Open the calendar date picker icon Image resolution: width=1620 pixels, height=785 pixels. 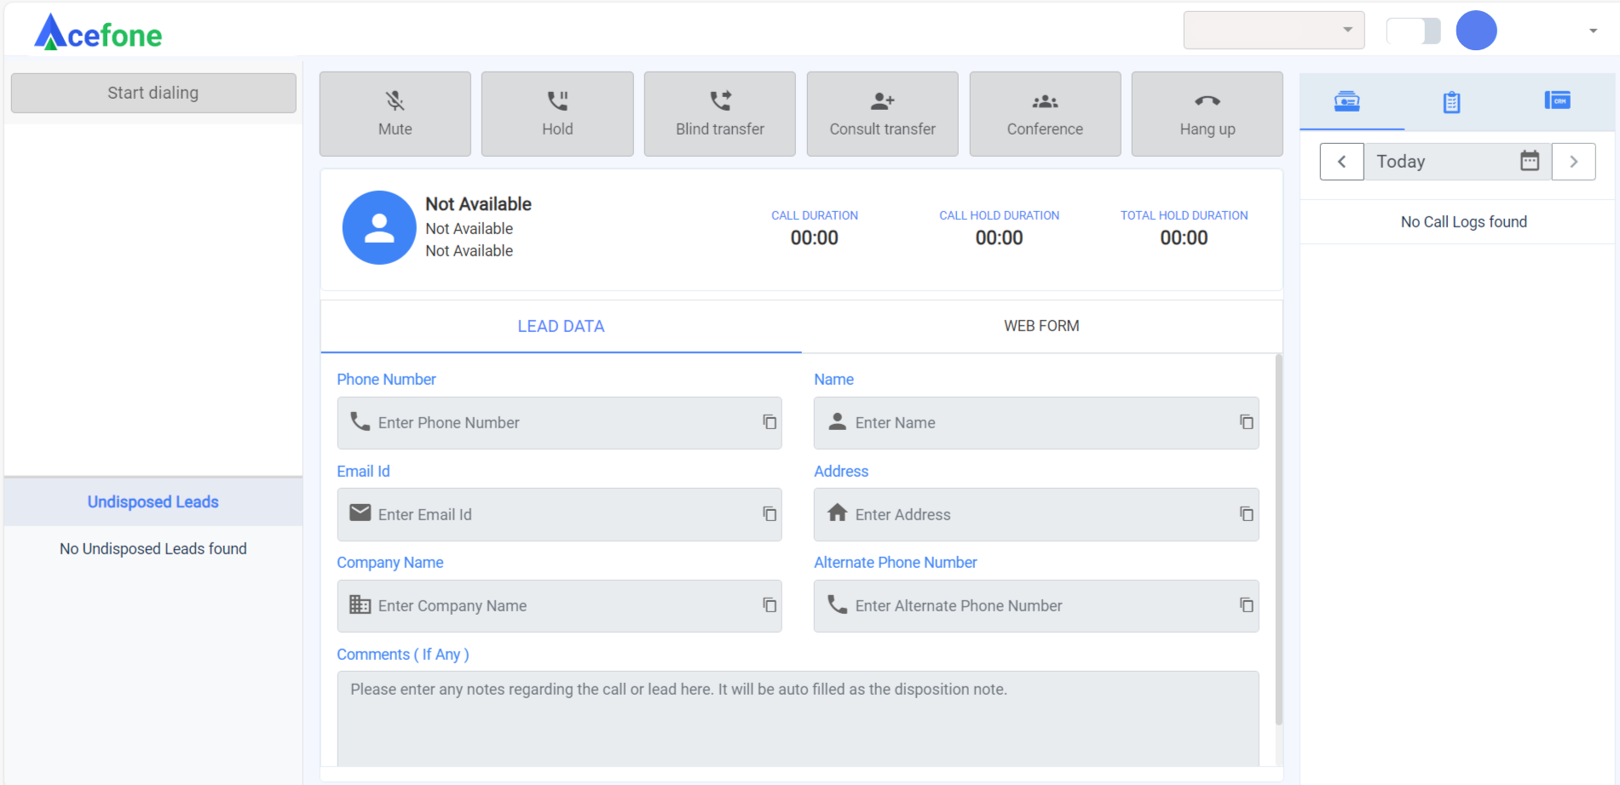(1530, 161)
